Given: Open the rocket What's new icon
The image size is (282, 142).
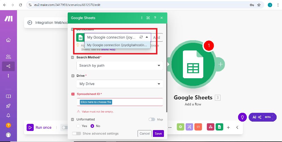Looking at the screenshot, I should (8, 106).
